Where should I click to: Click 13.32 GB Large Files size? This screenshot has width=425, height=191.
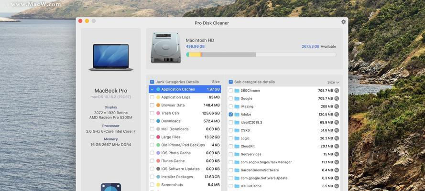[x=212, y=137]
